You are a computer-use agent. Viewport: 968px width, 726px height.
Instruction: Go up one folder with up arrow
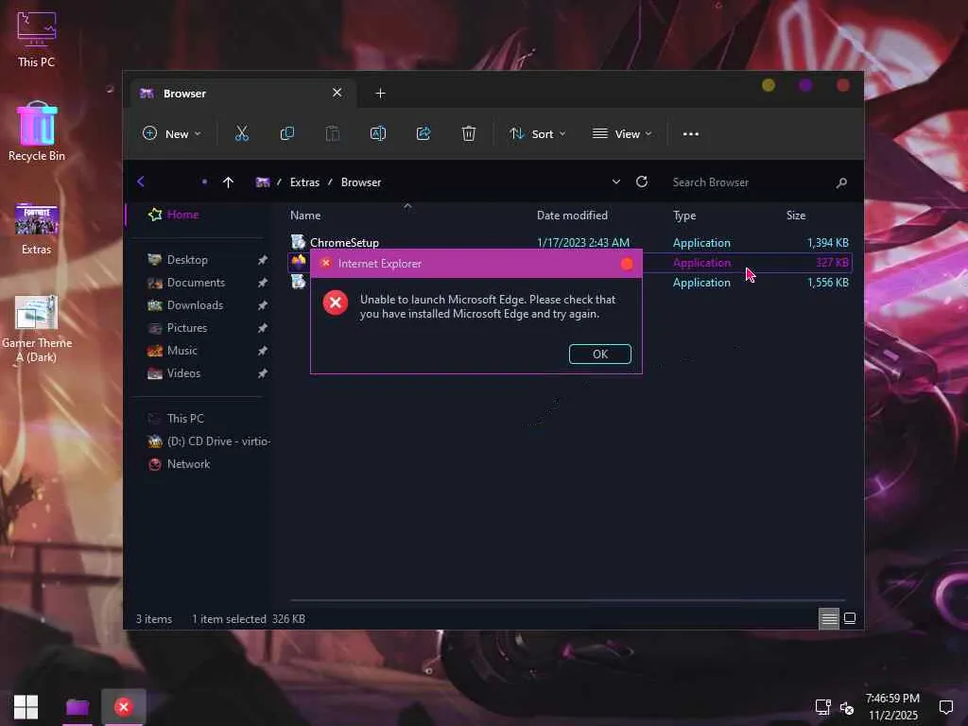click(228, 182)
